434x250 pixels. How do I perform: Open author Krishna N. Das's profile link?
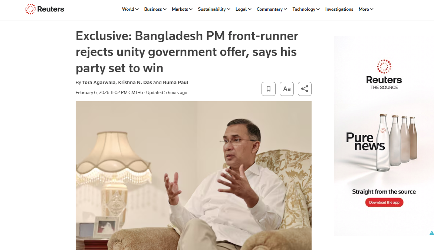[135, 82]
